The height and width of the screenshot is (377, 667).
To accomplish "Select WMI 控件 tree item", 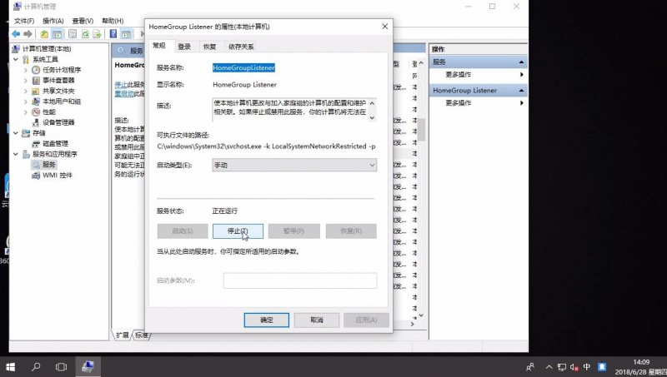I will pos(58,175).
